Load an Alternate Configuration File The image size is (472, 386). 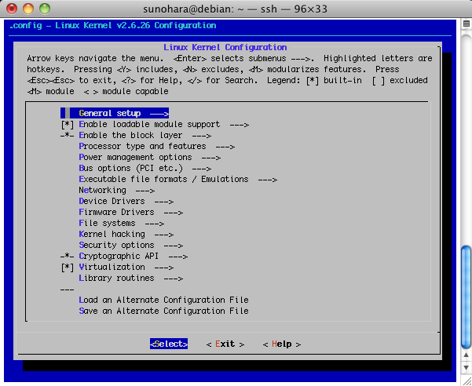pos(163,300)
